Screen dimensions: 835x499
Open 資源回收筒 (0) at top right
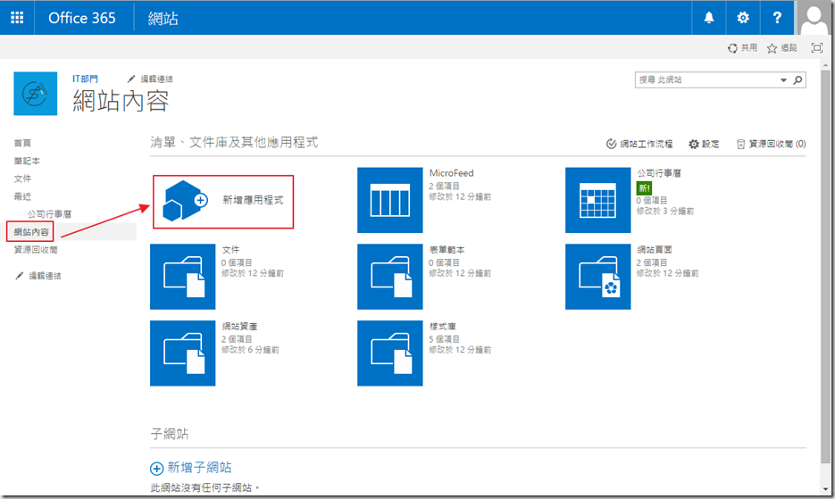pyautogui.click(x=771, y=144)
